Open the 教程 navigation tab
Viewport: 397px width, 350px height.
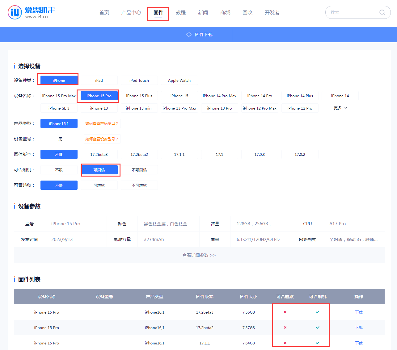click(181, 13)
